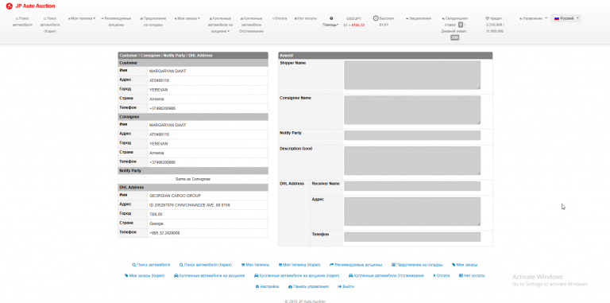Click into the Shipper Name textarea
The height and width of the screenshot is (303, 610).
(x=412, y=75)
